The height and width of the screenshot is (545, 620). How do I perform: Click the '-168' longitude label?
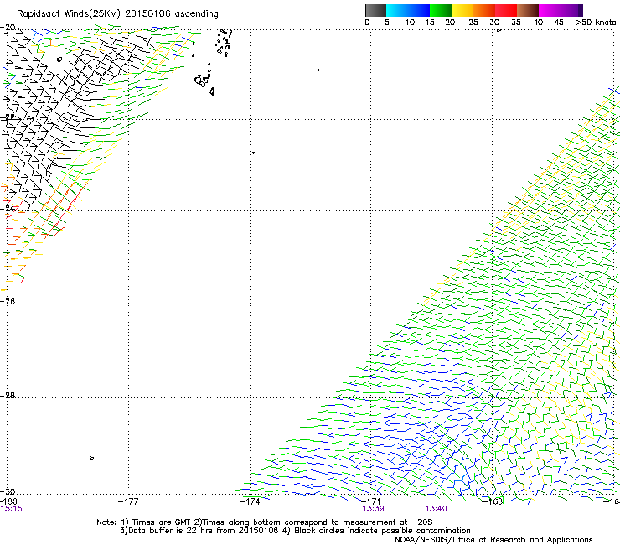(493, 501)
